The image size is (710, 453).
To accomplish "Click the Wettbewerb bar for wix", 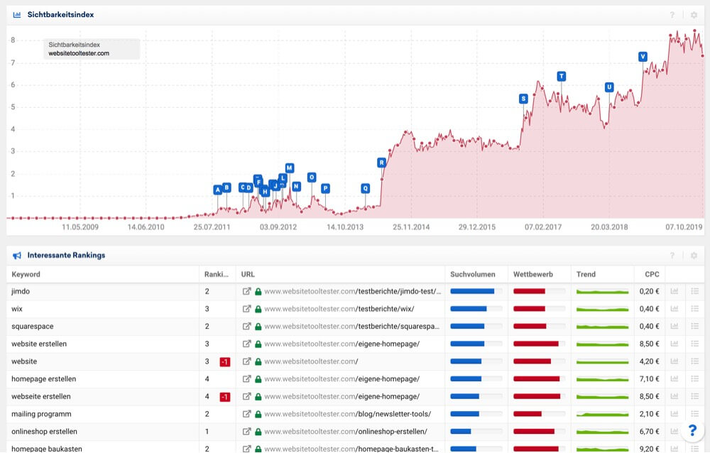I will [x=539, y=309].
